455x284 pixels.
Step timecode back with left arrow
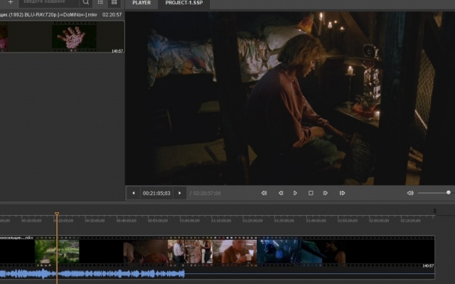[134, 193]
